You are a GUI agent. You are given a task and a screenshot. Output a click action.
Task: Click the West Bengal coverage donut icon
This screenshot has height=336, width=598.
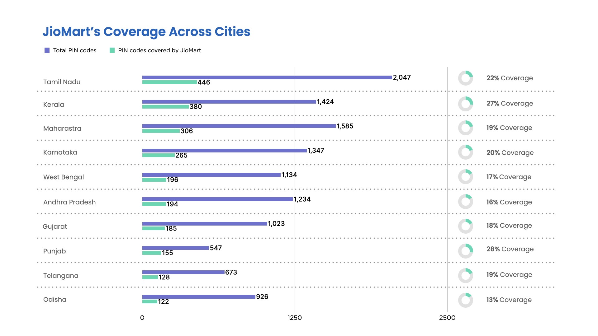point(466,177)
